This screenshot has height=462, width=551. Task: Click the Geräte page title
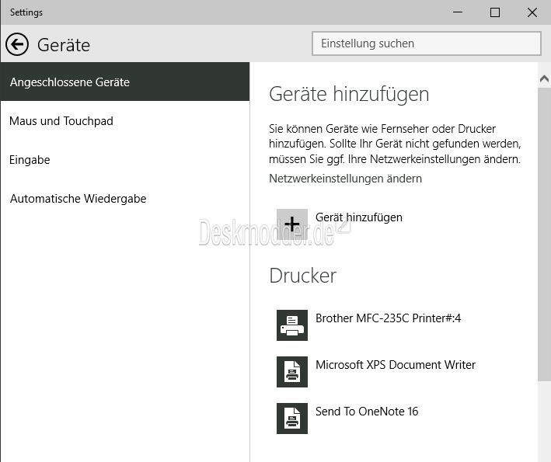click(x=64, y=45)
